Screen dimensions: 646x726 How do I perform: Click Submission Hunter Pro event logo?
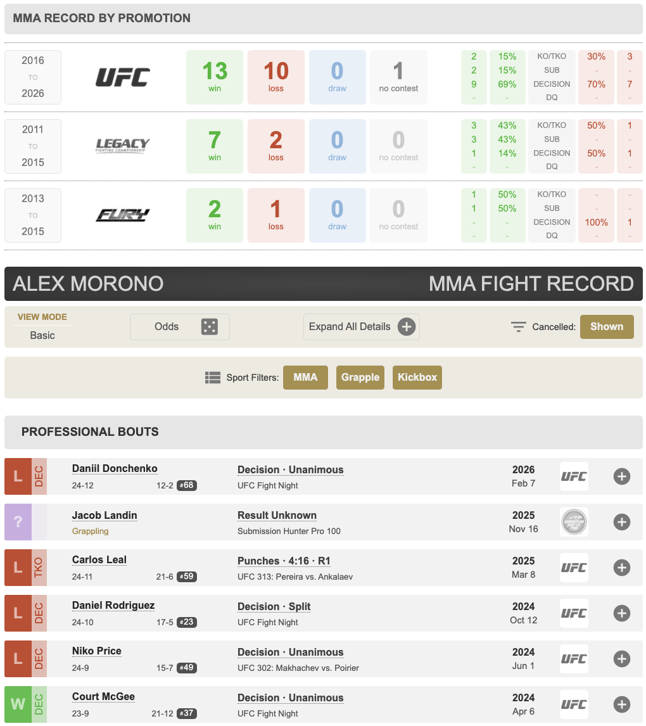(x=574, y=522)
